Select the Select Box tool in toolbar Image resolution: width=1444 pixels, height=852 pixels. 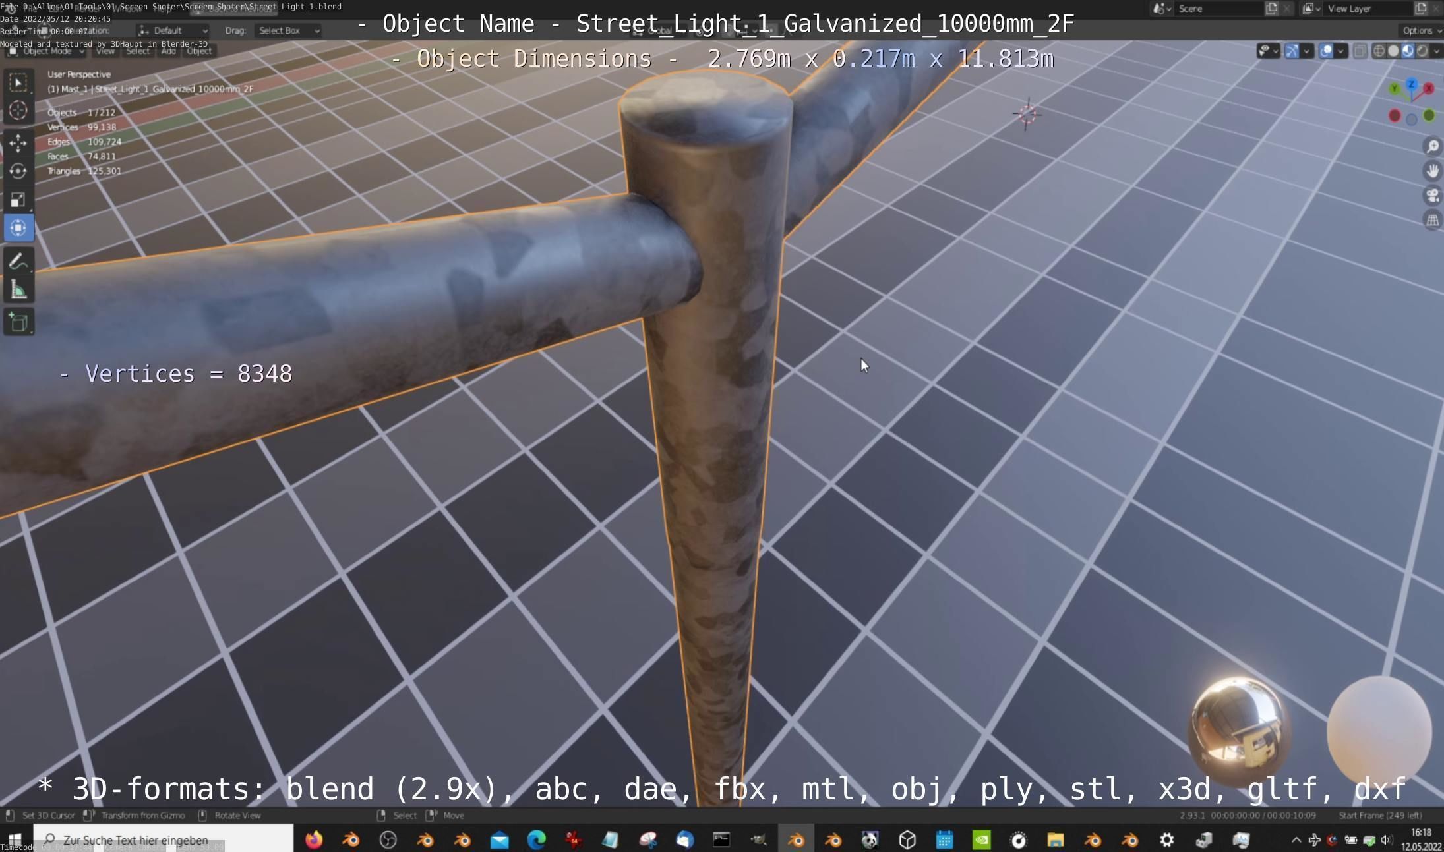pyautogui.click(x=18, y=82)
